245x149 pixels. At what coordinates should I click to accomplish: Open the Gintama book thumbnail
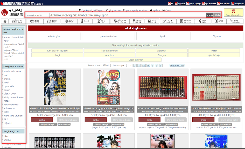55,87
